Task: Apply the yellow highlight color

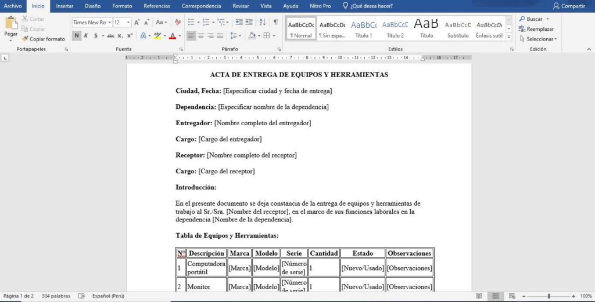Action: click(x=157, y=35)
